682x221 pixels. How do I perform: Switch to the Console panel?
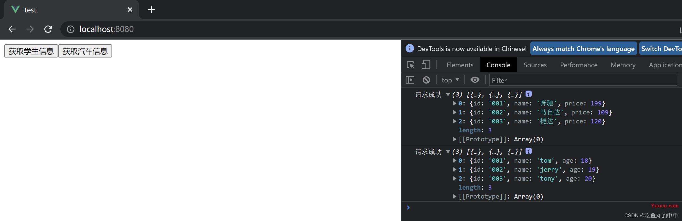pyautogui.click(x=498, y=65)
